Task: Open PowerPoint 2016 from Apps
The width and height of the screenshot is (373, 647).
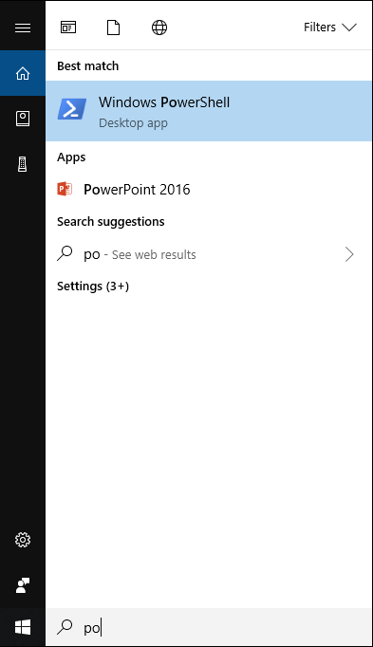Action: click(x=209, y=190)
